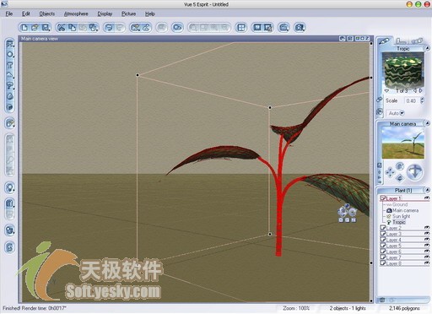The height and width of the screenshot is (314, 432).
Task: Toggle visibility eye for Layer 1
Action: 427,198
